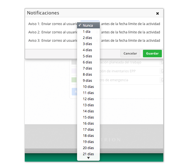The image size is (188, 168).
Task: Select '14 días' option
Action: [x=88, y=111]
